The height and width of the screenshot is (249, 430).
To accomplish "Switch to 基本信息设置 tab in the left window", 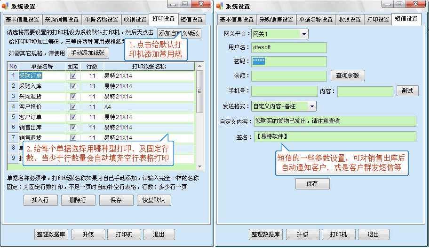I will click(x=22, y=20).
